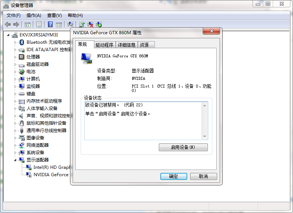Click the device status scrollbar down arrow
293x213 pixels.
tap(205, 136)
